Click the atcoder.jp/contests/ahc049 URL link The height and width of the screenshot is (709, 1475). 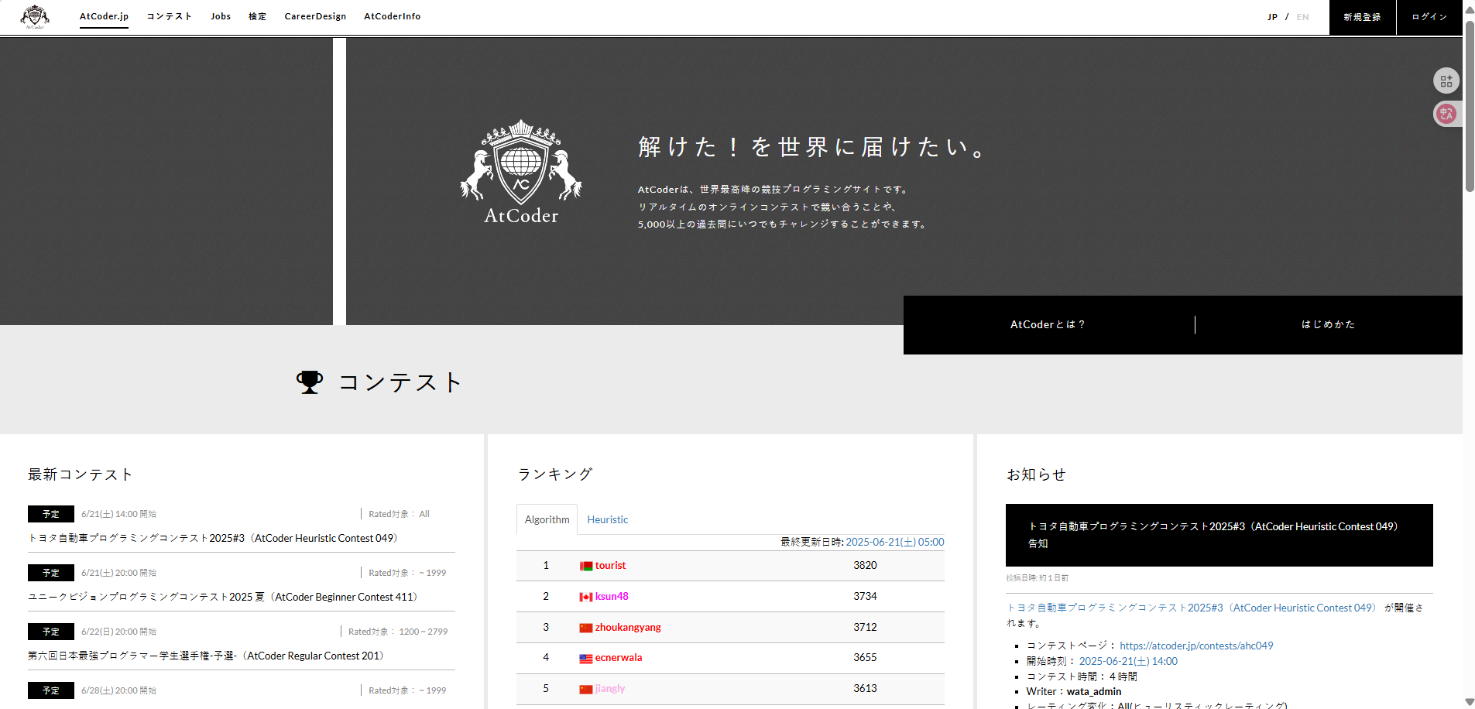click(1196, 646)
